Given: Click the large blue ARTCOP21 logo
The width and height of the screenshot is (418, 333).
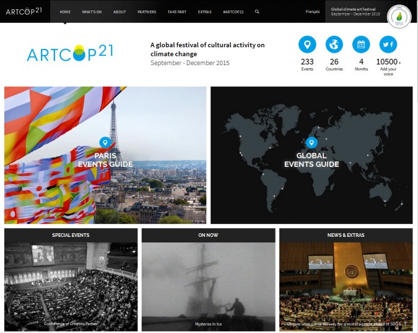Looking at the screenshot, I should pyautogui.click(x=70, y=53).
